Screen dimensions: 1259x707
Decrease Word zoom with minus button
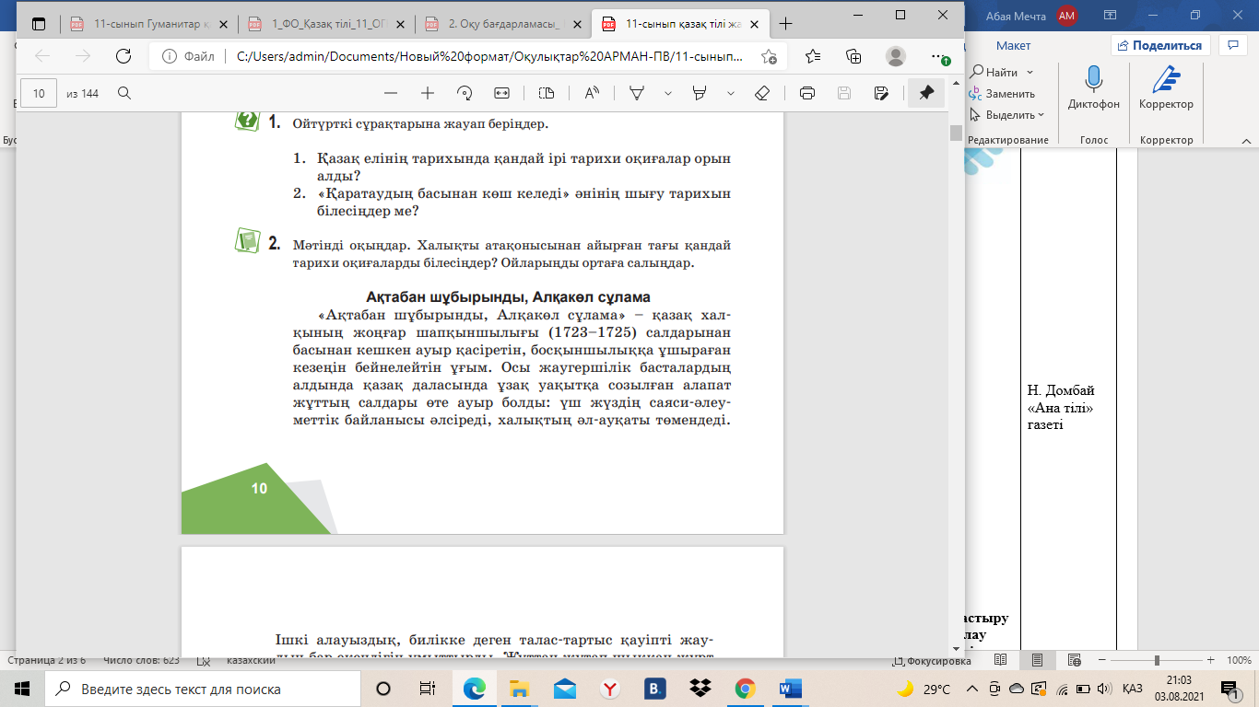click(1103, 661)
